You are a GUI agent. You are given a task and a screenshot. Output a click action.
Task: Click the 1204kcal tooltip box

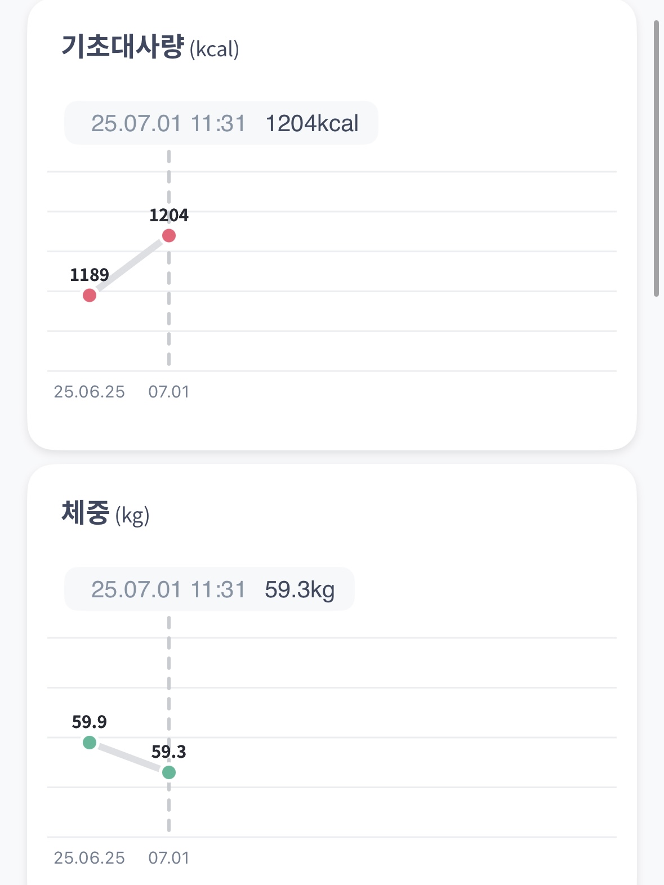pos(221,123)
